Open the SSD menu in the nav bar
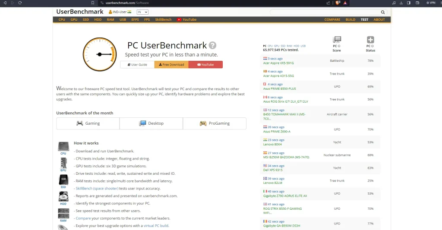The width and height of the screenshot is (442, 230). coord(86,20)
